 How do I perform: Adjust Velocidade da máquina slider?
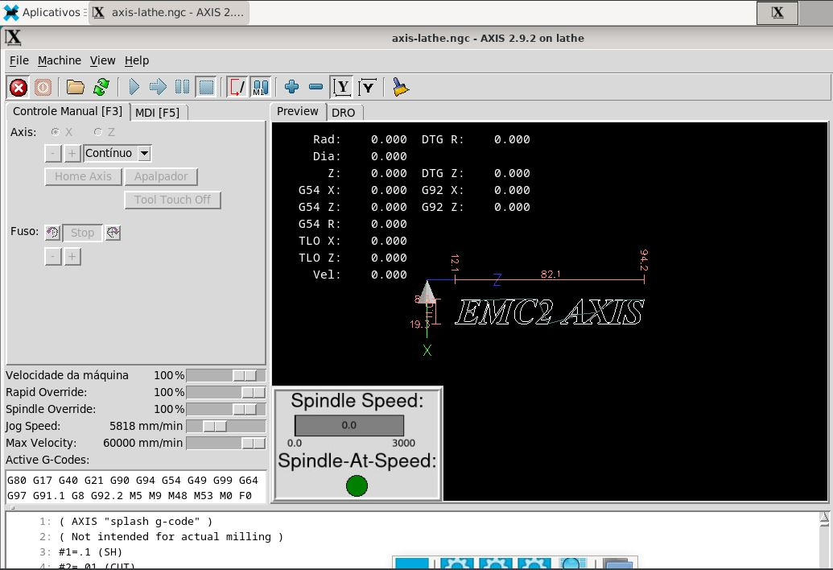click(x=226, y=376)
